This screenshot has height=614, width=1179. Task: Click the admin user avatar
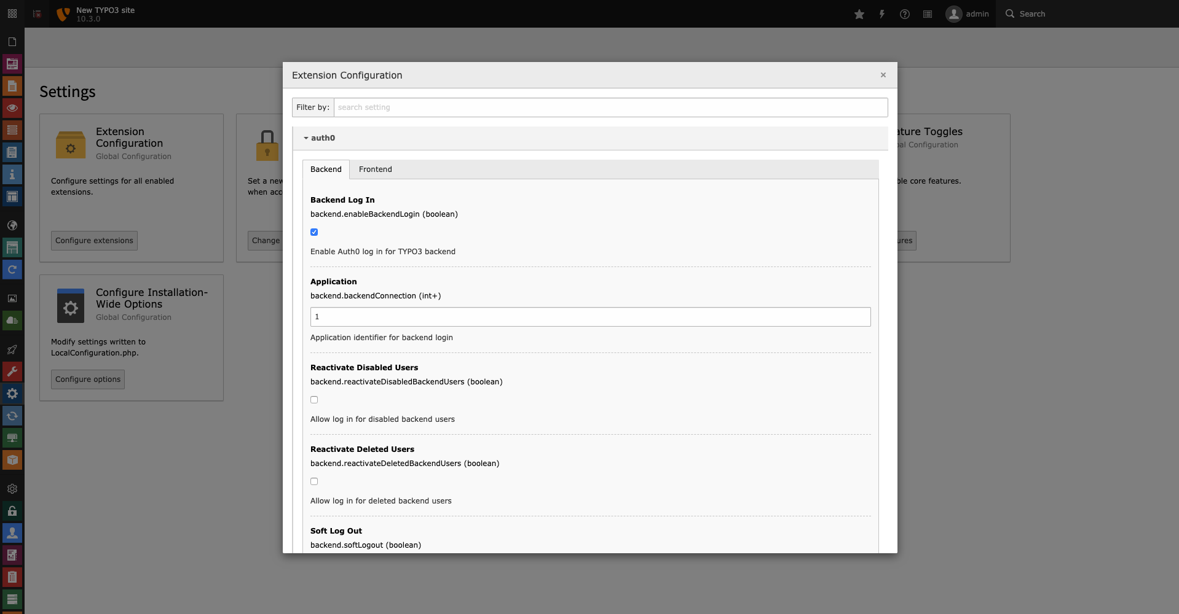(953, 14)
